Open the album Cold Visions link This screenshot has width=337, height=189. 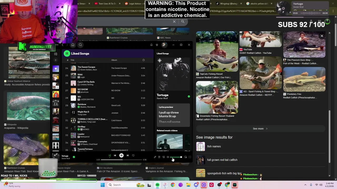tap(116, 120)
